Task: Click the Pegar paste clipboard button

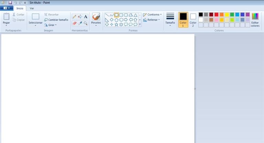Action: click(x=7, y=18)
